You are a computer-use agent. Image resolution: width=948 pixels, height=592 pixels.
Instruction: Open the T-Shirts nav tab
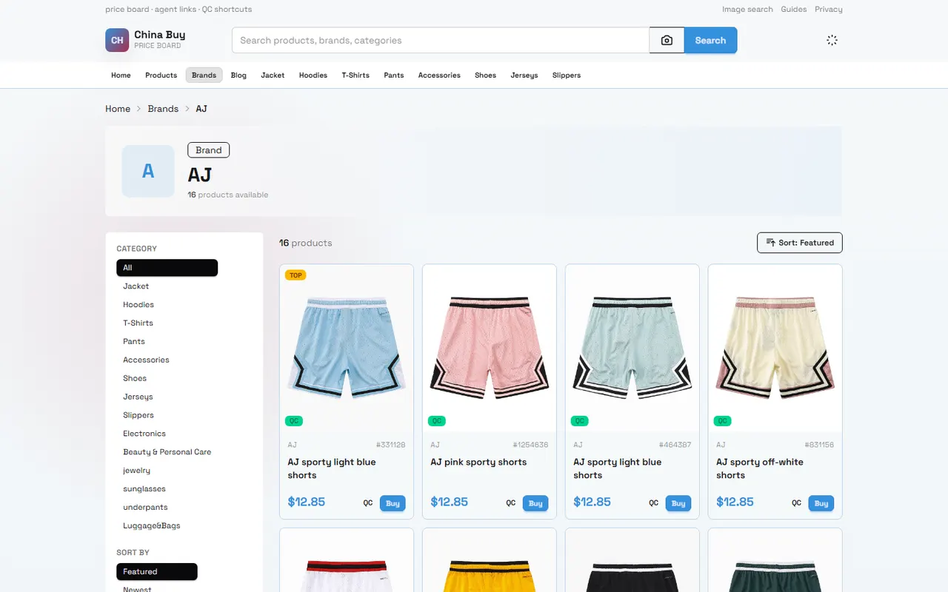point(355,75)
